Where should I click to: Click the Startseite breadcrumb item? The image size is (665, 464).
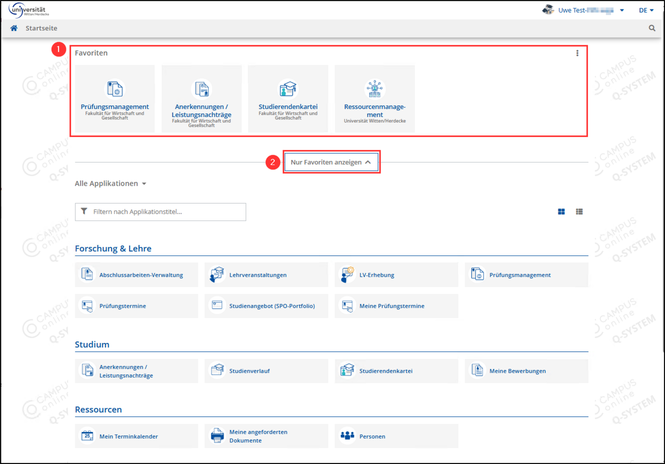pyautogui.click(x=41, y=28)
